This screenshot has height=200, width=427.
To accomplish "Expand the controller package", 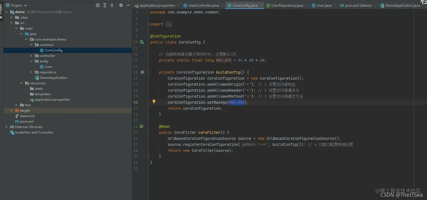I will pos(31,56).
